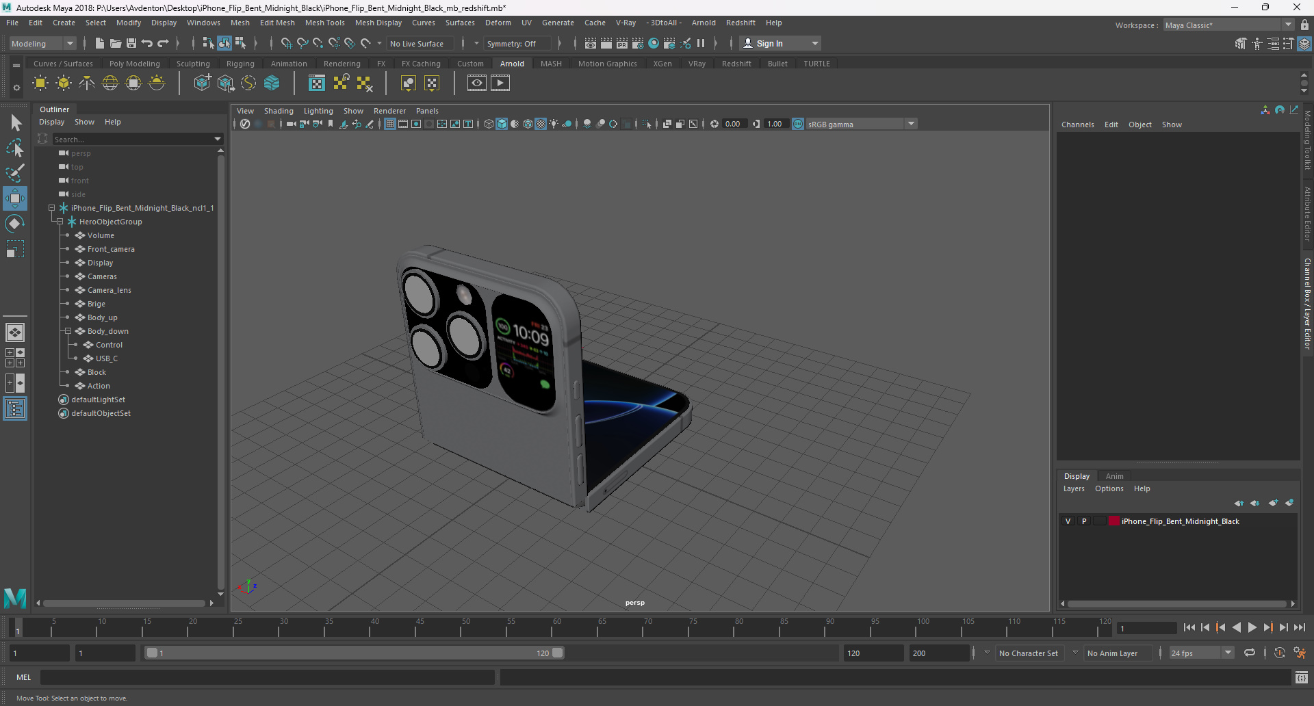1314x706 pixels.
Task: Click the Undo arrow icon
Action: click(x=147, y=43)
